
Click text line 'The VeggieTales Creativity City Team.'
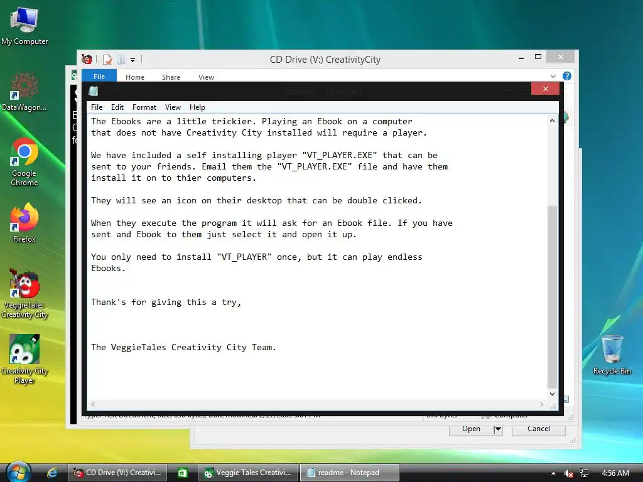pos(184,347)
